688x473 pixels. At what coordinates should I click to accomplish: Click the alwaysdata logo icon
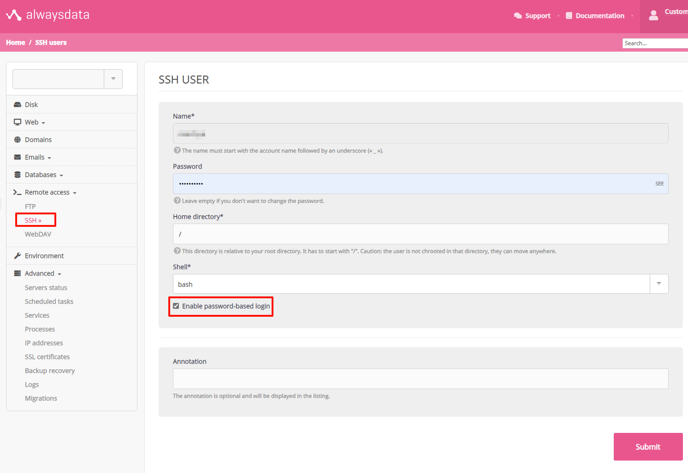[14, 15]
